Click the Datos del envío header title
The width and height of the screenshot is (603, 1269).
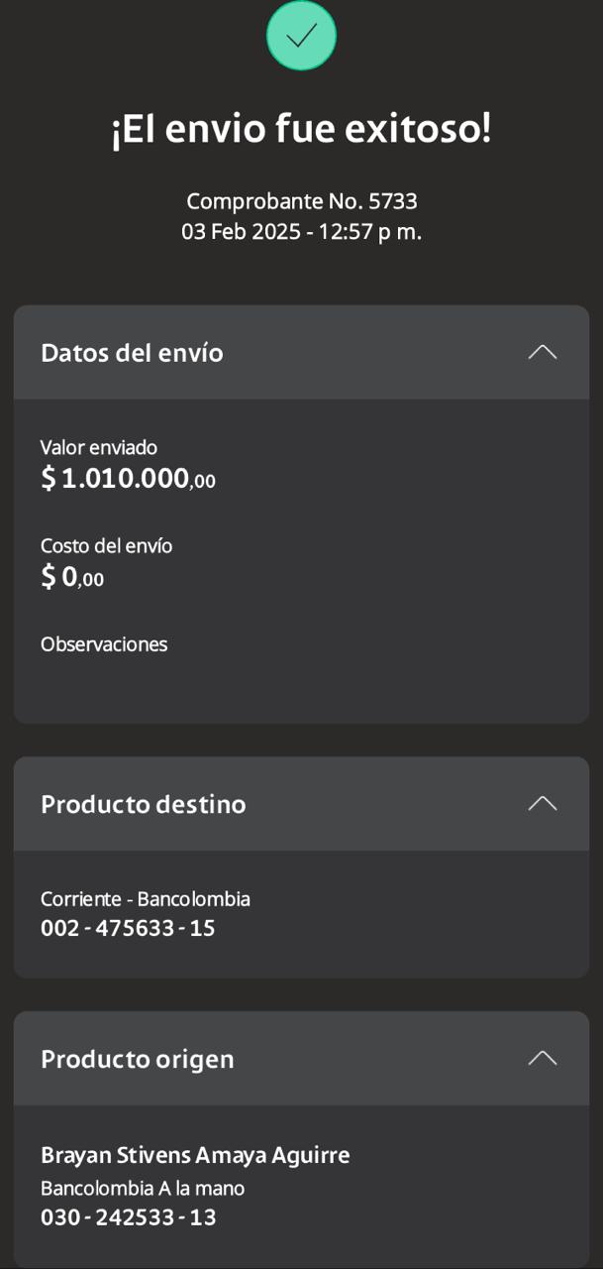point(132,353)
